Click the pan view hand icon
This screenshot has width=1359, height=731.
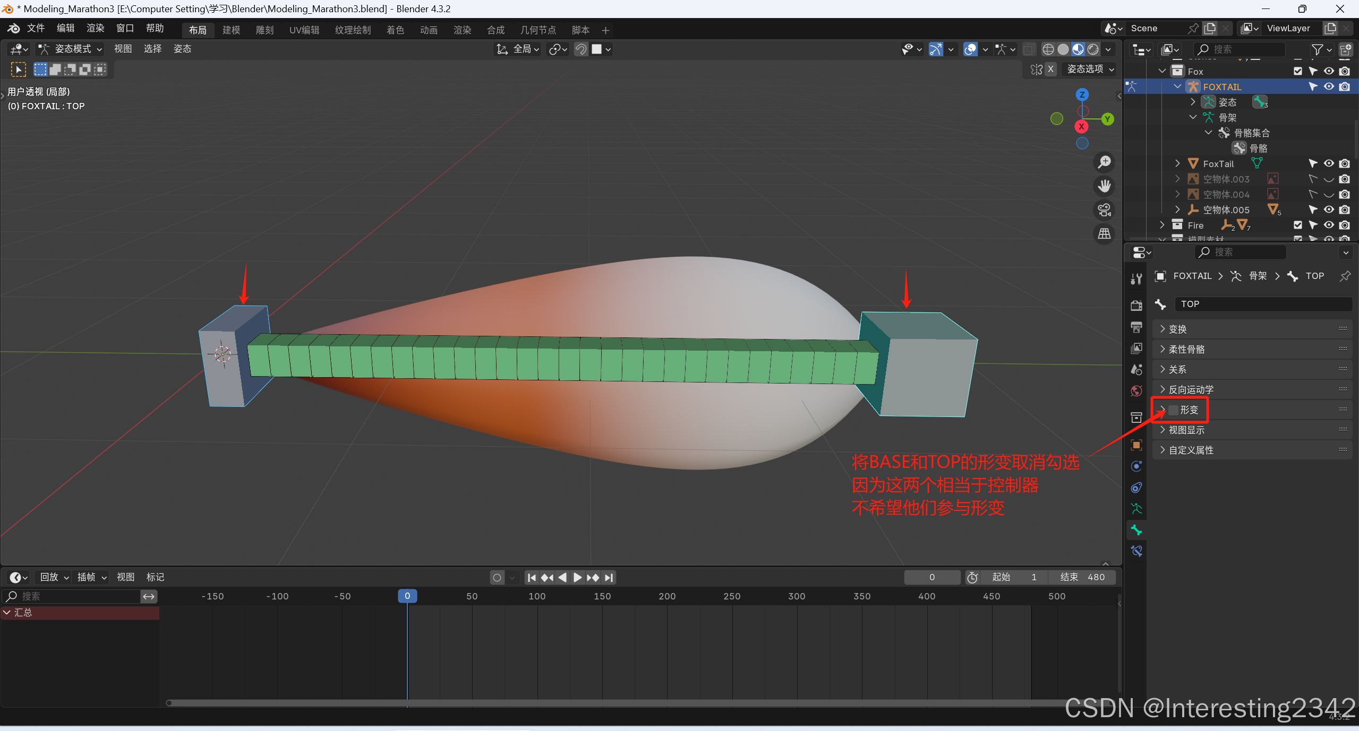click(x=1105, y=186)
